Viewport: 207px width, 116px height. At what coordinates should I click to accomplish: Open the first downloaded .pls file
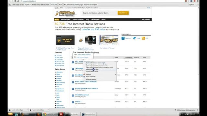pos(18,110)
